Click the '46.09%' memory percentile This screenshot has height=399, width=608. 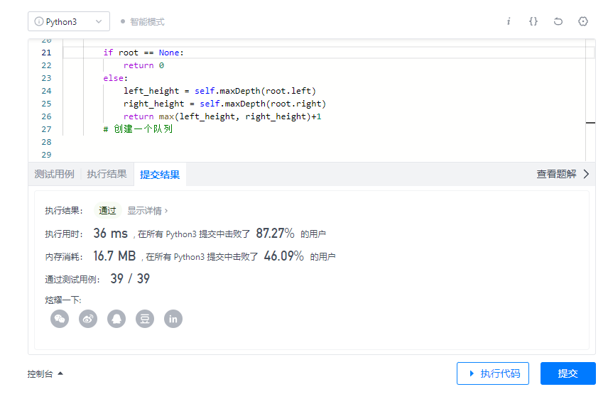tap(283, 256)
